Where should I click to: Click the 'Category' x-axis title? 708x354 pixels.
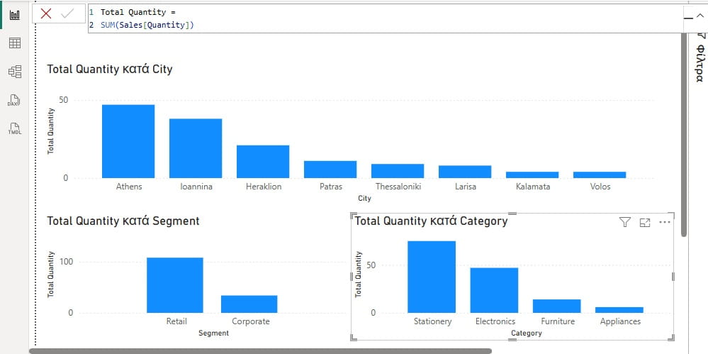tap(527, 333)
